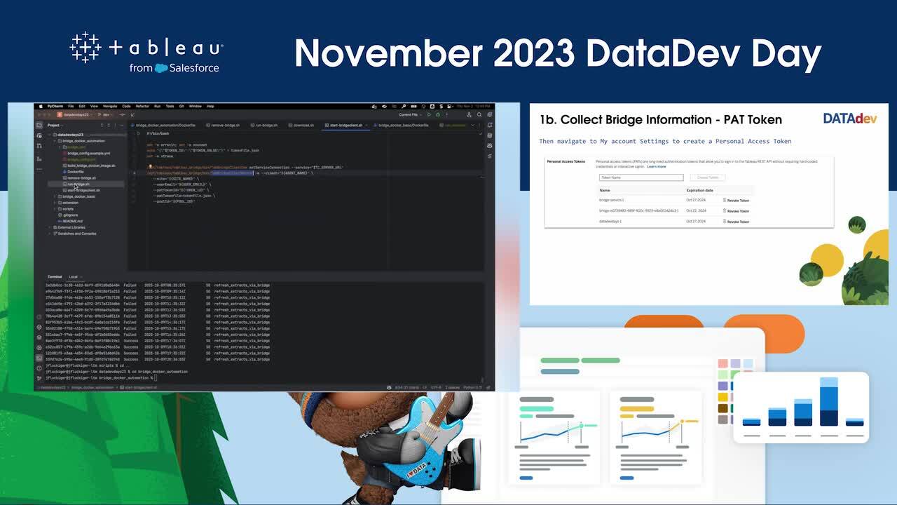Click the Apple menu icon
The image size is (897, 505).
click(41, 106)
